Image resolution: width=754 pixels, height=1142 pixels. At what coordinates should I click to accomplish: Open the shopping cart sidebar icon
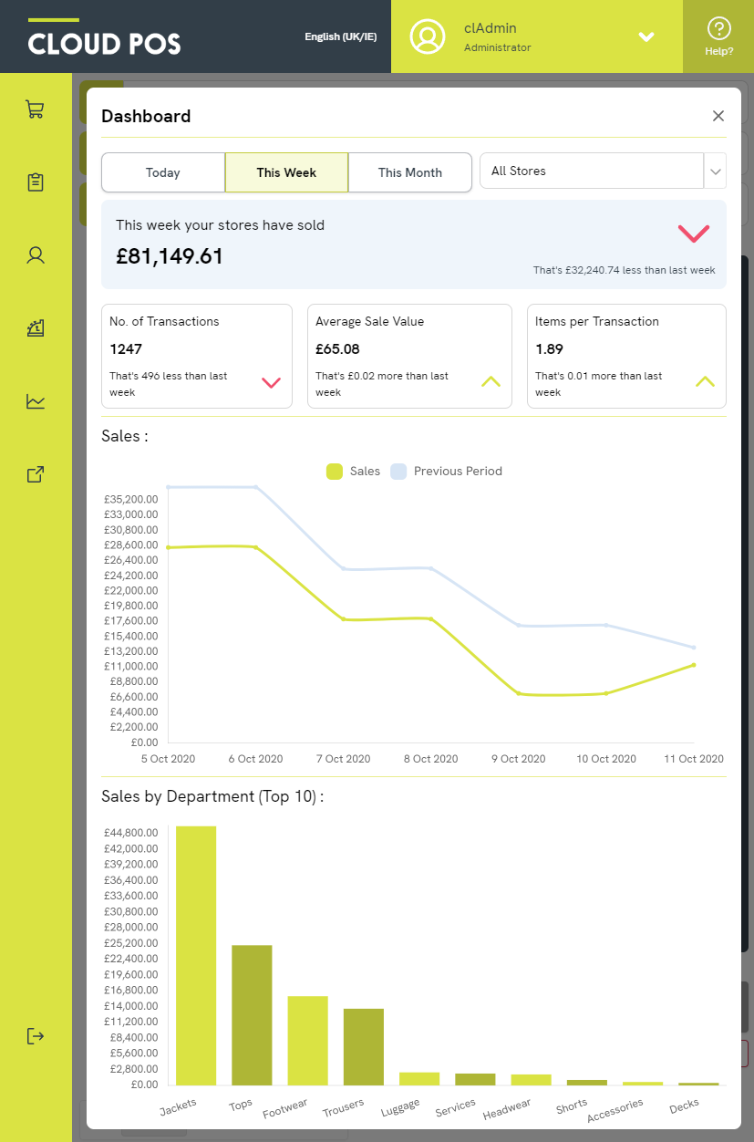pos(36,109)
